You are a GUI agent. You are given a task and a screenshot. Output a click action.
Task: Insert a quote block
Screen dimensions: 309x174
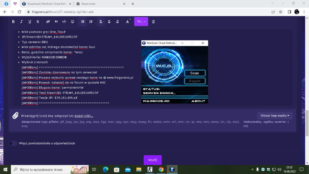pyautogui.click(x=56, y=22)
